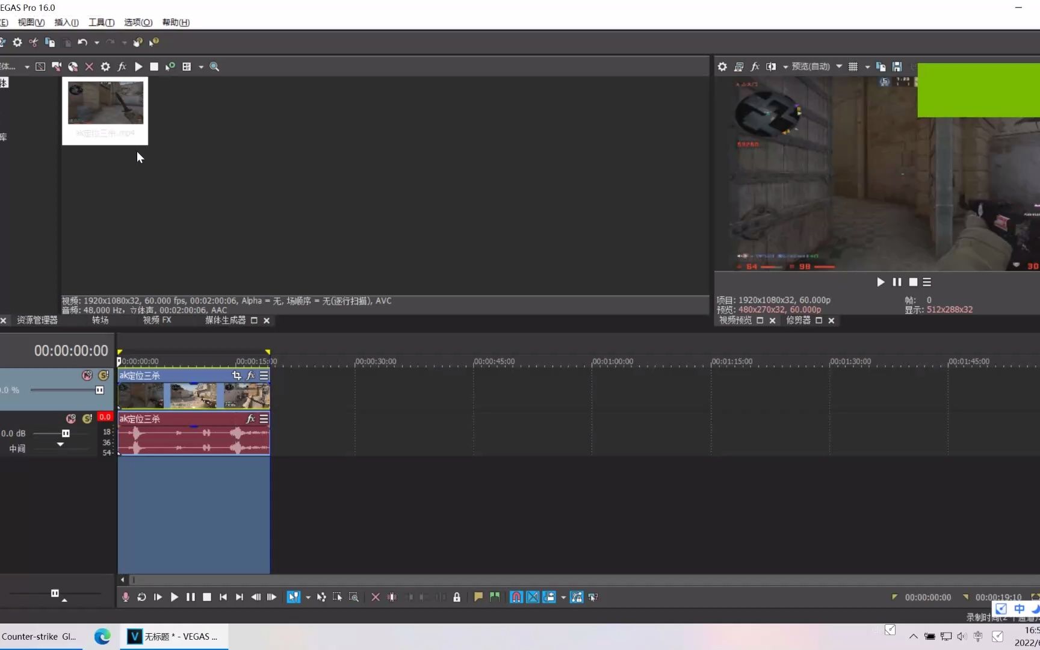This screenshot has width=1040, height=650.
Task: Open video event hamburger menu
Action: tap(264, 376)
